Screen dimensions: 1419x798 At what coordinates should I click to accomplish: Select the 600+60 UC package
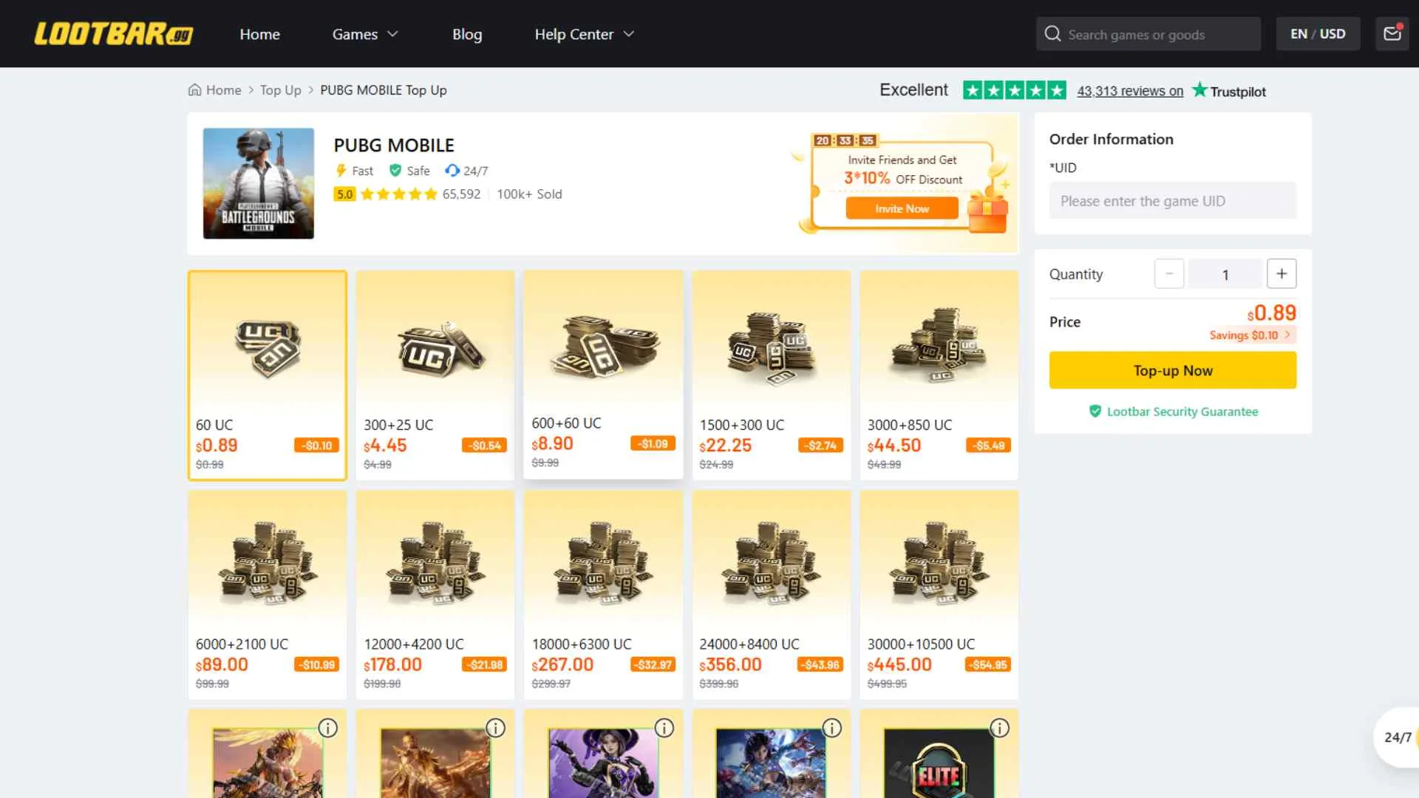coord(602,373)
